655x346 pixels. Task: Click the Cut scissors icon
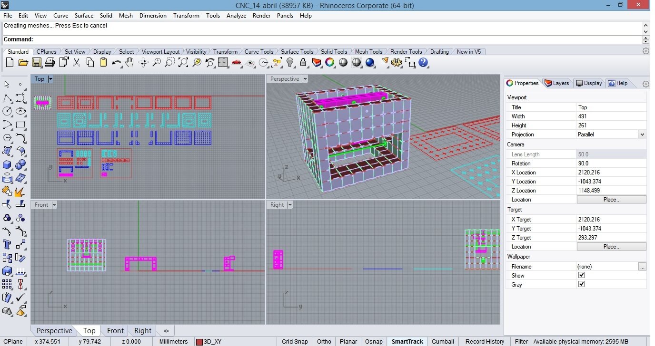(x=77, y=62)
